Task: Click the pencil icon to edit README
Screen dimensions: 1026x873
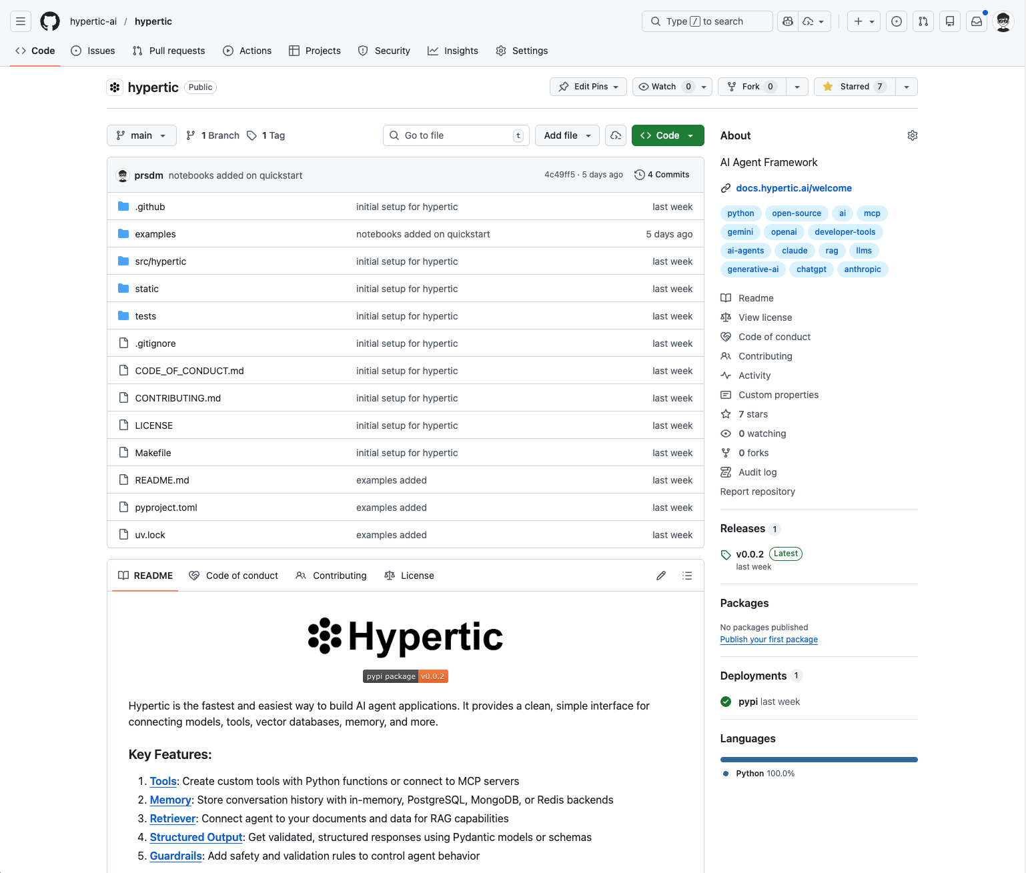Action: [661, 575]
